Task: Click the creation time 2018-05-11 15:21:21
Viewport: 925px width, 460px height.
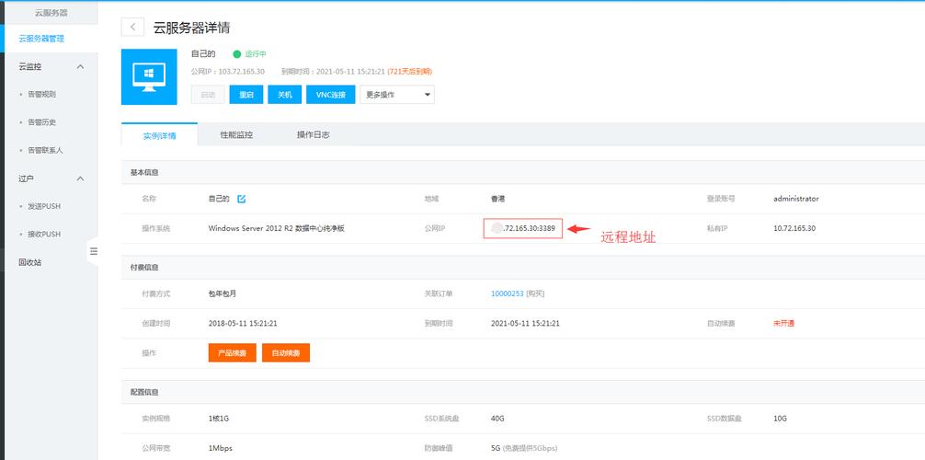Action: click(243, 324)
